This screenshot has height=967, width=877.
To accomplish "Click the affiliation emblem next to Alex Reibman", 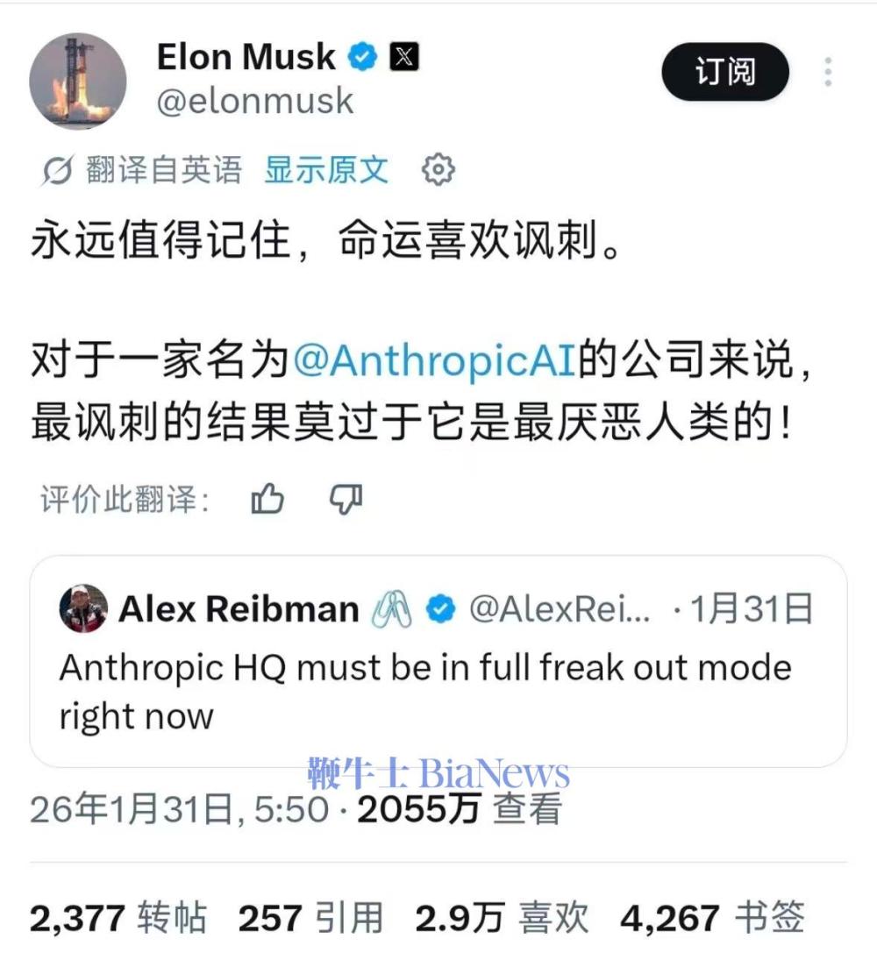I will [x=392, y=608].
